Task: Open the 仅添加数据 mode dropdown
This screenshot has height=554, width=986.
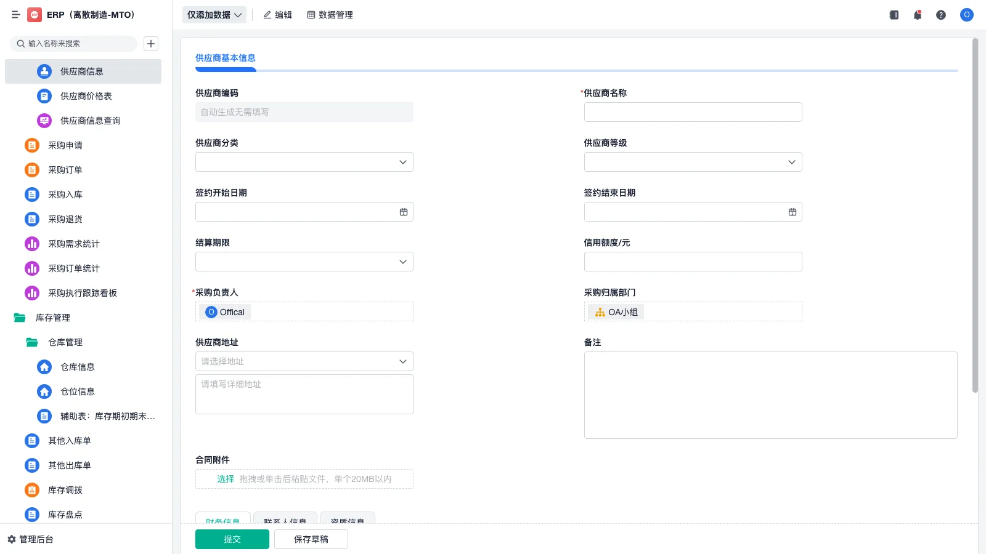Action: 214,14
